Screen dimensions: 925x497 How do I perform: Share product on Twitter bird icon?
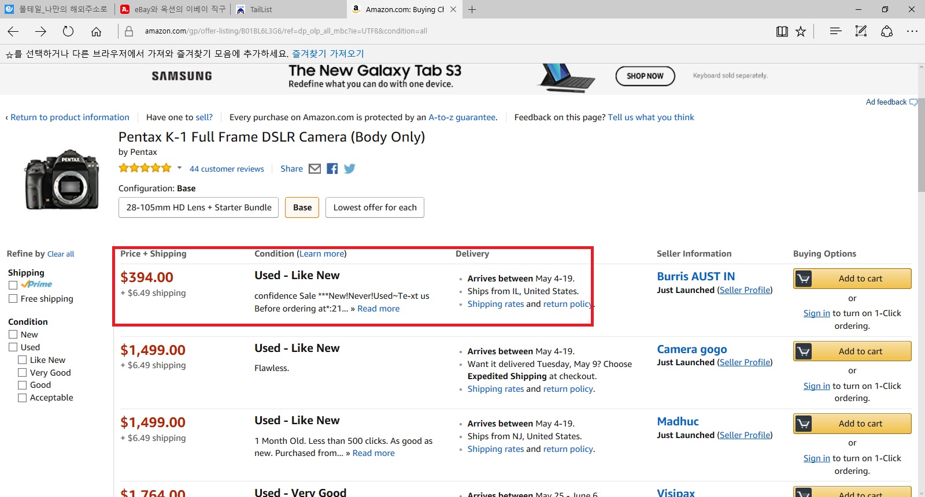350,169
